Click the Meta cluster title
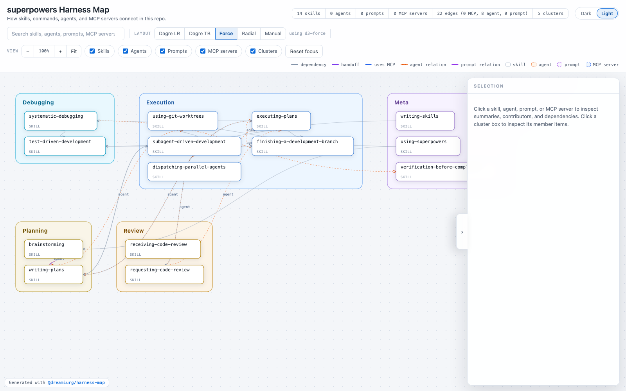626x391 pixels. 401,102
